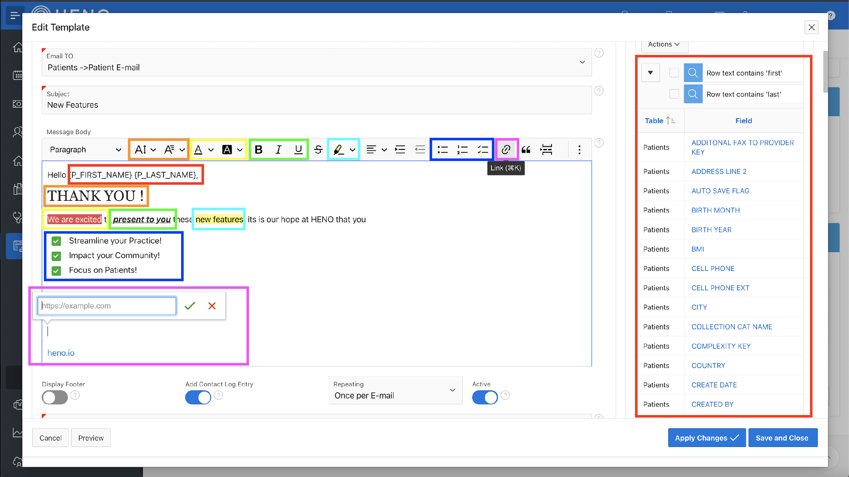The width and height of the screenshot is (849, 477).
Task: Expand the Email TO select list
Action: [x=582, y=62]
